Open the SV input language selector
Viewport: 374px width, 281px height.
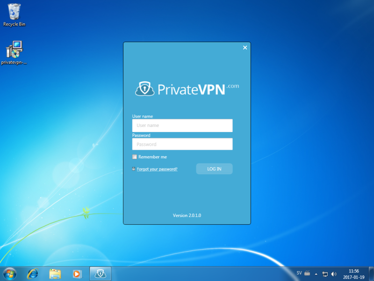point(299,273)
